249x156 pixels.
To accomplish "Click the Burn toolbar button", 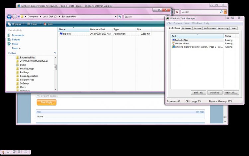I will click(48, 24).
